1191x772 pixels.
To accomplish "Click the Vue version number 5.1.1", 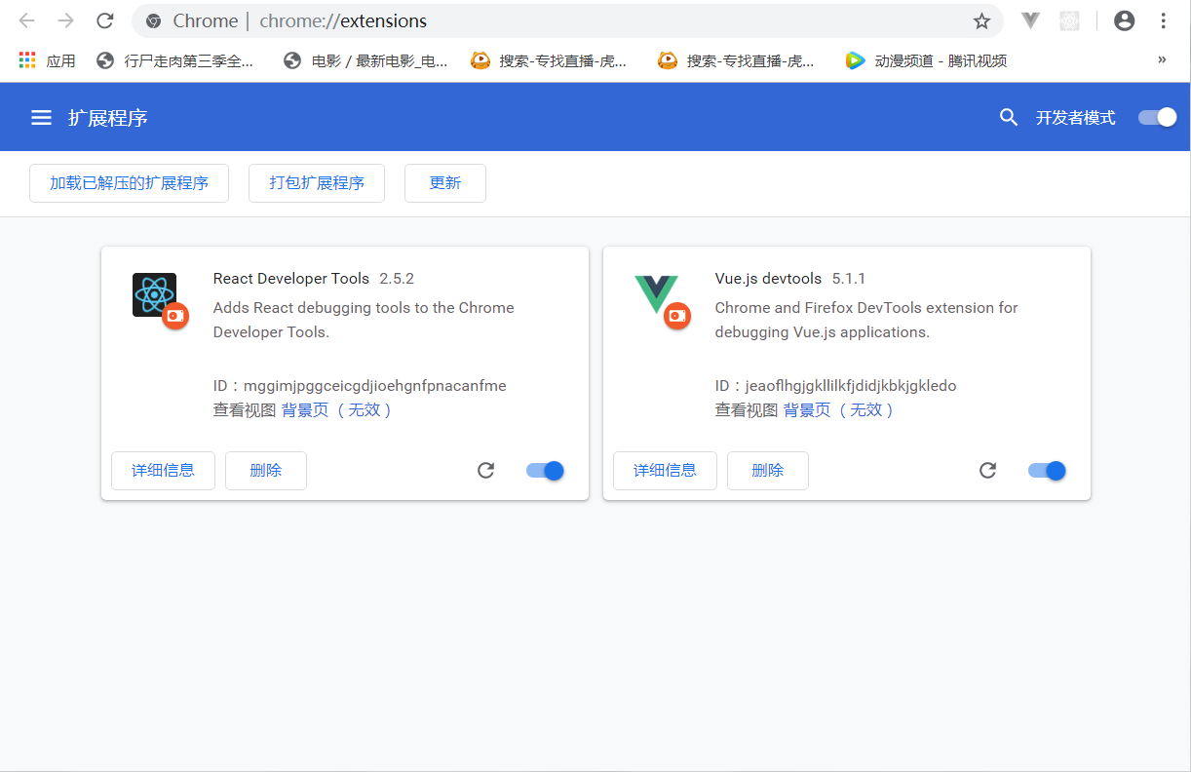I will pyautogui.click(x=849, y=279).
